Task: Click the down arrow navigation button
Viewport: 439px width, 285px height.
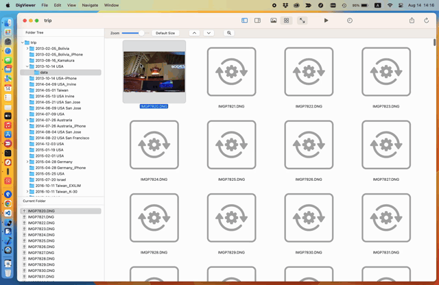Action: click(209, 33)
